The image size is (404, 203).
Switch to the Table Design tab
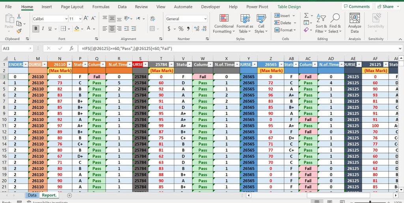289,7
